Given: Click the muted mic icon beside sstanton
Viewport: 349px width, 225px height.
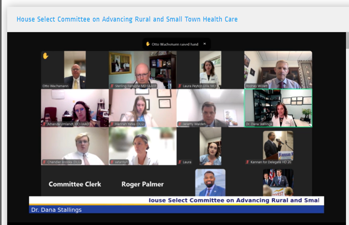Looking at the screenshot, I should 112,162.
